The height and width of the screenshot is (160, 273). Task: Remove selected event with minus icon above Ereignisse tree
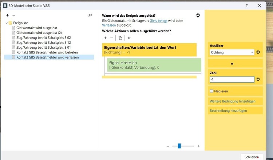[x=14, y=15]
